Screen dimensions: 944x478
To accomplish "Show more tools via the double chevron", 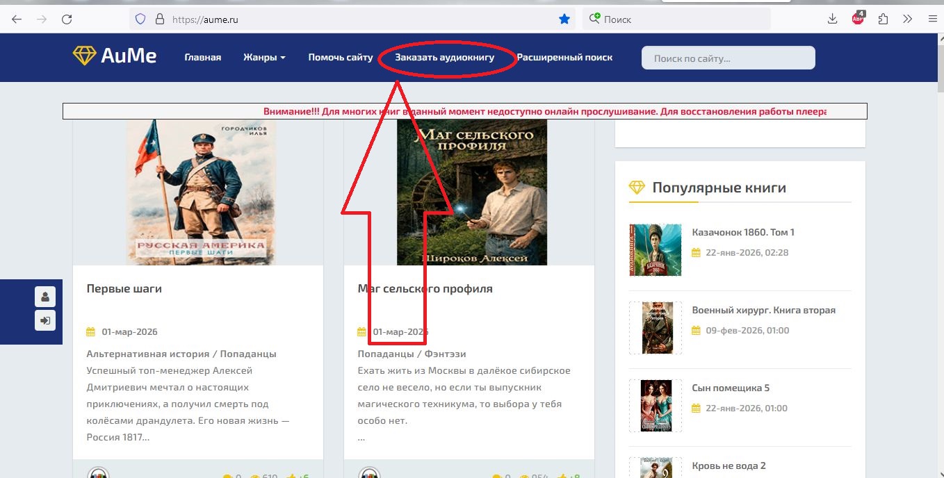I will 907,19.
